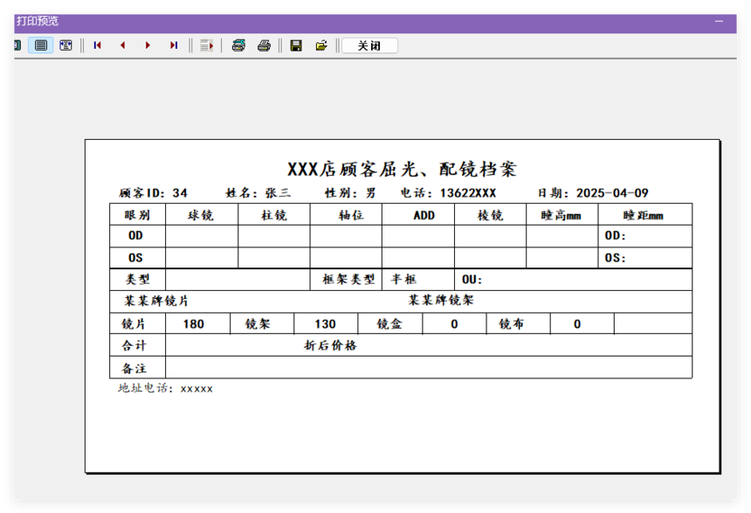Go to the previous page
The height and width of the screenshot is (513, 751).
coord(122,45)
